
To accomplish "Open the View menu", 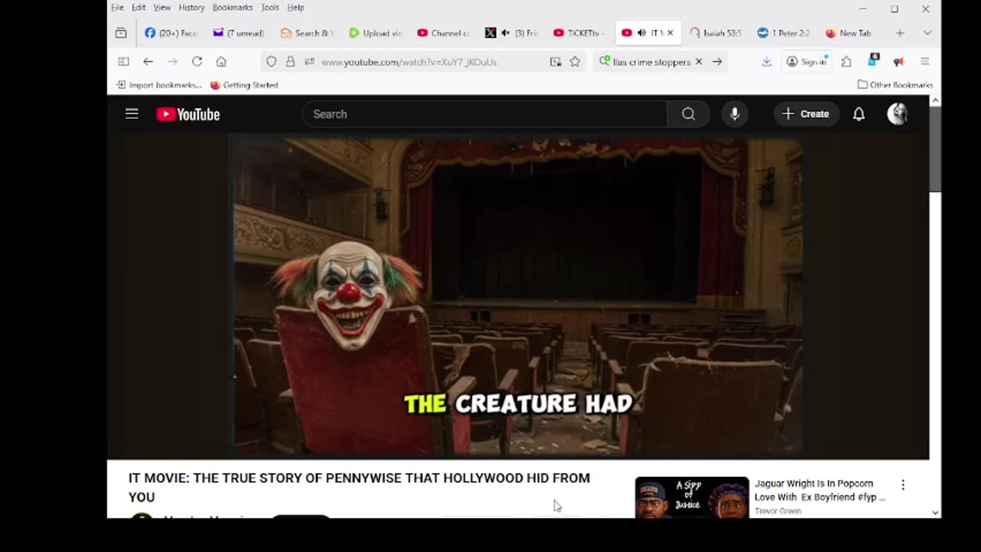I will [x=162, y=8].
